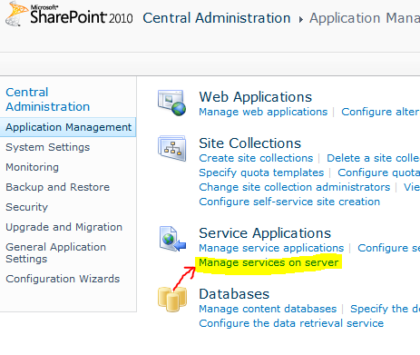Image resolution: width=420 pixels, height=355 pixels.
Task: Open Configure quotas link
Action: (378, 173)
